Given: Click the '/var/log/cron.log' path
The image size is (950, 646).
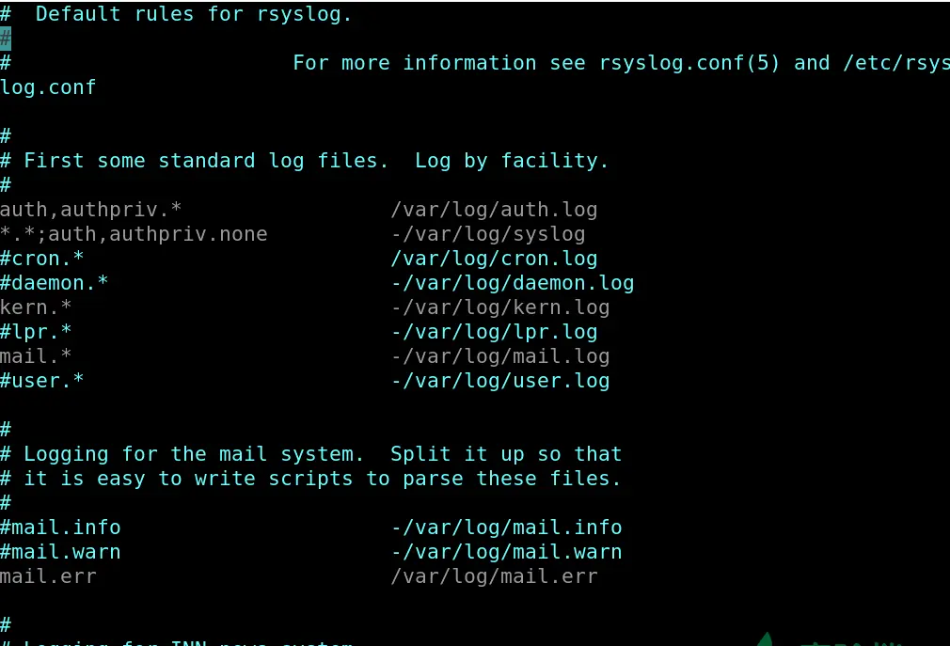Looking at the screenshot, I should (494, 259).
